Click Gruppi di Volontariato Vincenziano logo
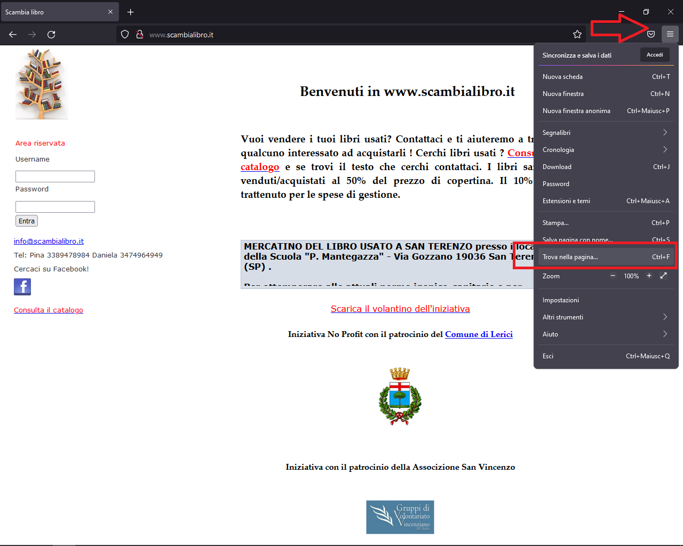 coord(400,517)
